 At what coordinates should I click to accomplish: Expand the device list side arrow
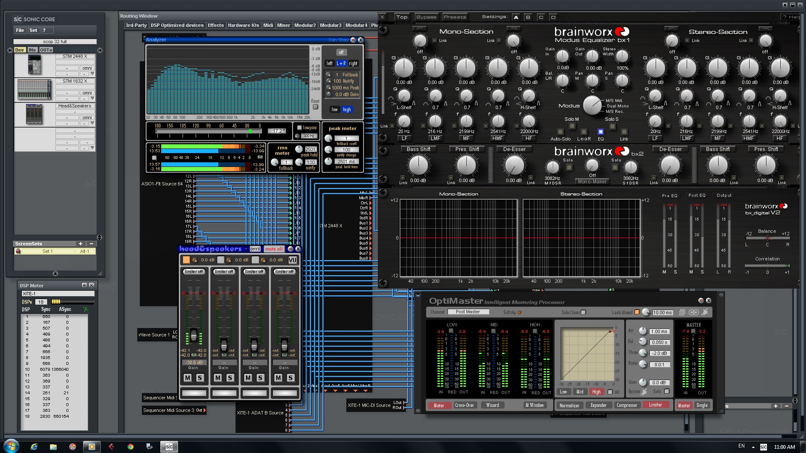(x=99, y=237)
